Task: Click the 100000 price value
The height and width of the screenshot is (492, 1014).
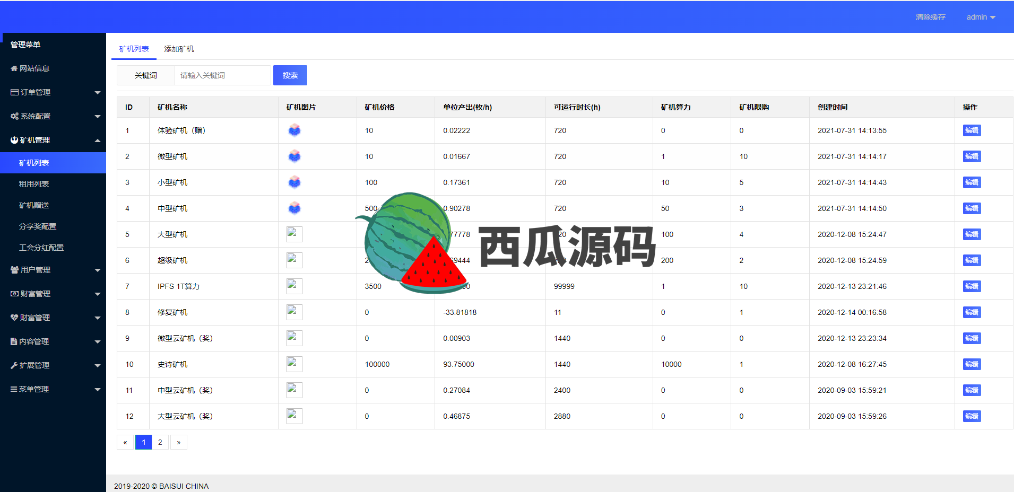Action: [x=377, y=364]
